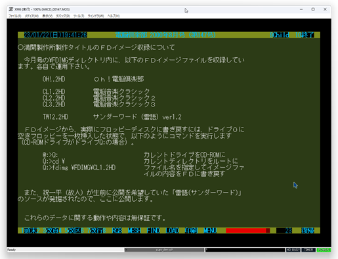Click the XM6 app icon in title bar

tap(11, 9)
